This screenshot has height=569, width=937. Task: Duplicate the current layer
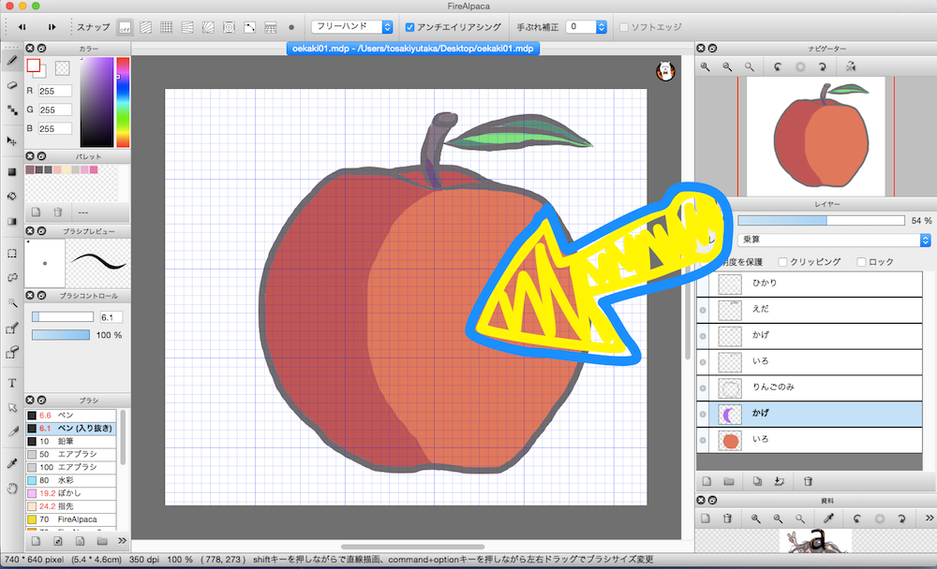[757, 481]
